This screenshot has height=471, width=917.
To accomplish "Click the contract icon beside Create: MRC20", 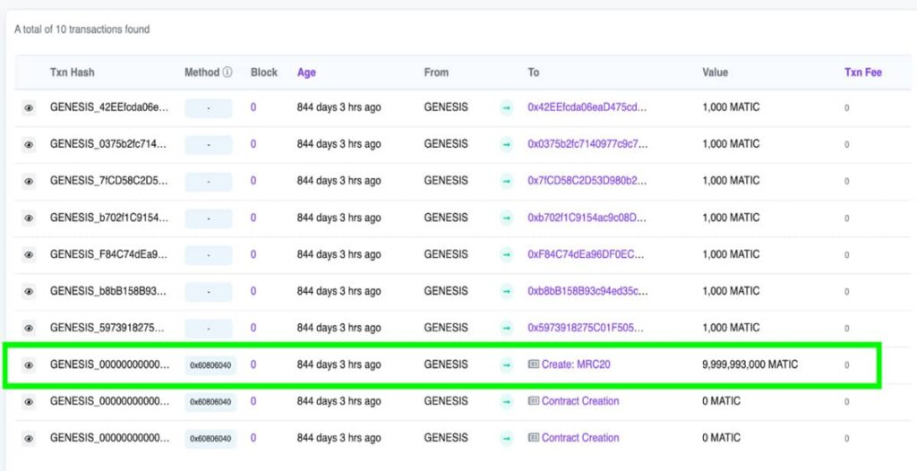I will (534, 364).
